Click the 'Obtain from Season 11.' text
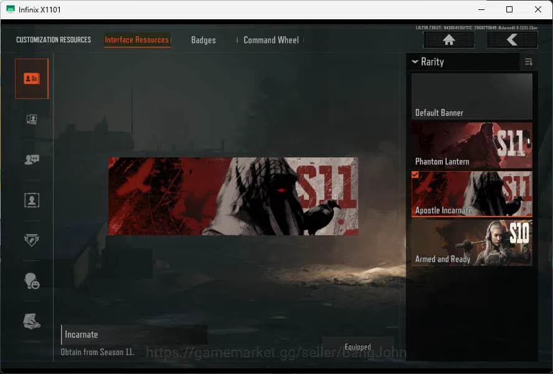This screenshot has height=374, width=553. [x=97, y=352]
